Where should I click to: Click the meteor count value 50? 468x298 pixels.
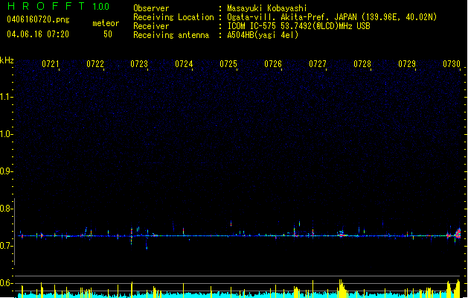pos(108,34)
